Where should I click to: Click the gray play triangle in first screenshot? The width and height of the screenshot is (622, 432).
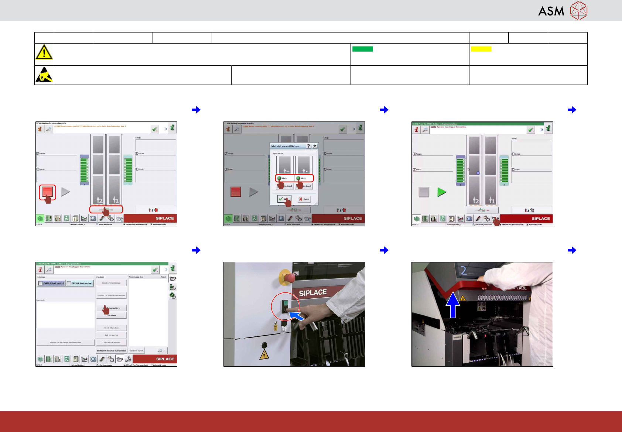65,192
